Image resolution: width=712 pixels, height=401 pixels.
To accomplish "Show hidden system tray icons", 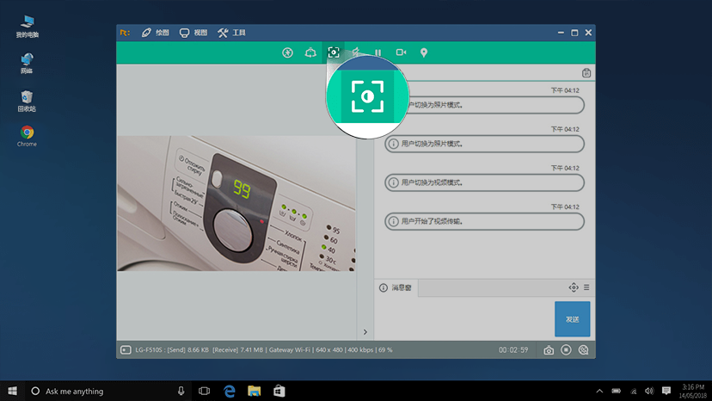I will (x=599, y=391).
